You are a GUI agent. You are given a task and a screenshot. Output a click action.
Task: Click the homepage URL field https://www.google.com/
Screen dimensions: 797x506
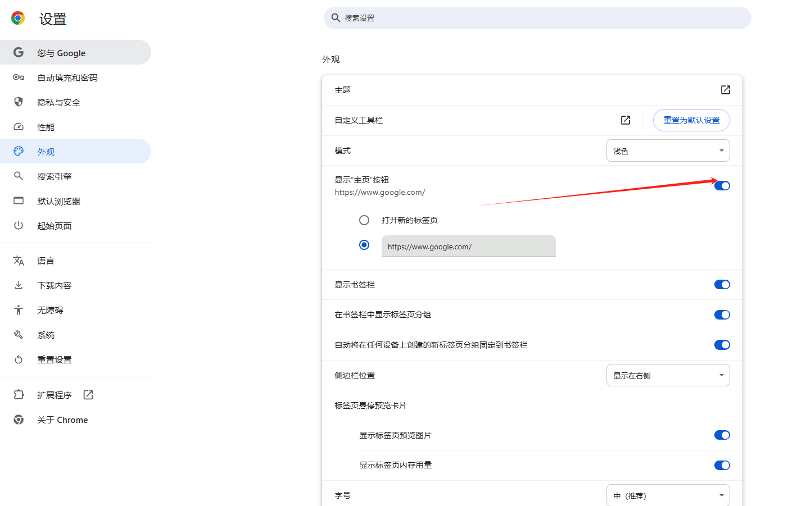pos(469,246)
